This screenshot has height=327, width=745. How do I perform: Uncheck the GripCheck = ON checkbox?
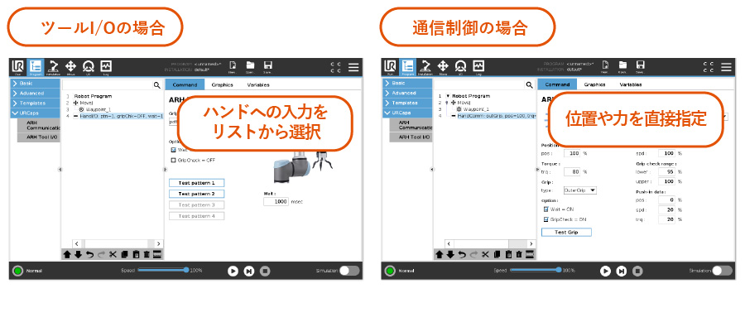click(546, 219)
